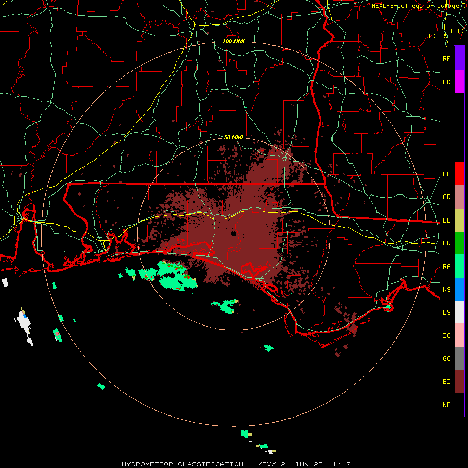Click the HHC product code text
The width and height of the screenshot is (468, 468).
pos(457,31)
